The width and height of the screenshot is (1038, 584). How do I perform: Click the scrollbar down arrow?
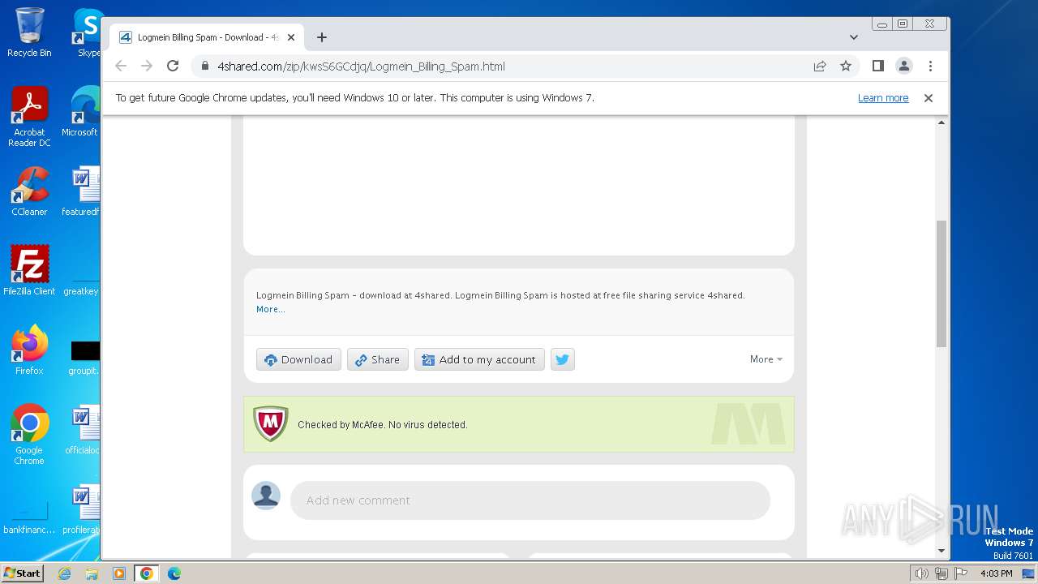pyautogui.click(x=941, y=551)
